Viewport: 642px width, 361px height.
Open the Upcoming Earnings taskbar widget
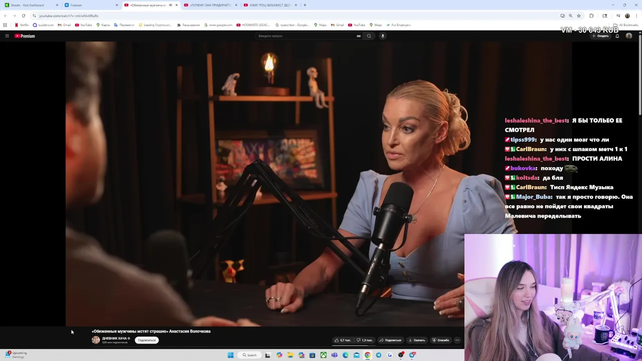pos(16,354)
